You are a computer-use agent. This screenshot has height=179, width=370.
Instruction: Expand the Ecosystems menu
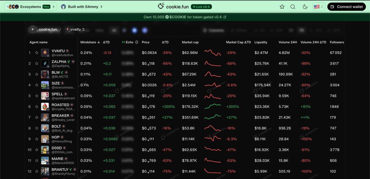(30, 6)
